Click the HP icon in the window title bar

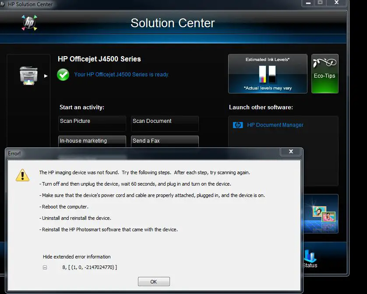click(2, 4)
